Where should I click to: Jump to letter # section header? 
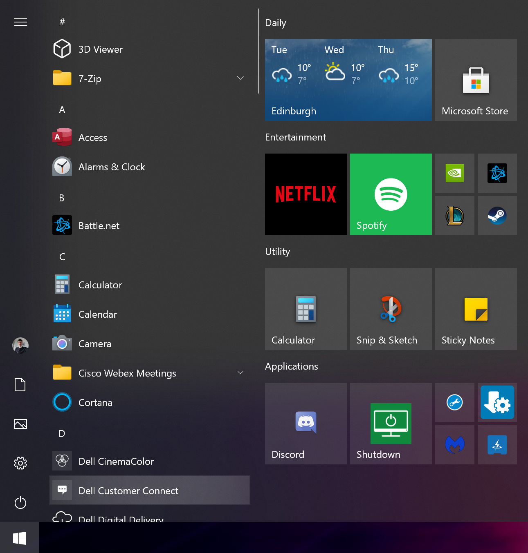pos(62,21)
